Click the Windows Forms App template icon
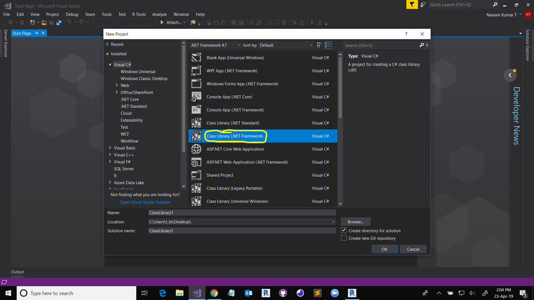The height and width of the screenshot is (300, 534). tap(196, 84)
